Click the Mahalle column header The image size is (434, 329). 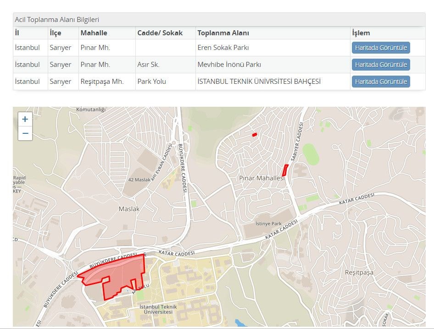[x=94, y=33]
